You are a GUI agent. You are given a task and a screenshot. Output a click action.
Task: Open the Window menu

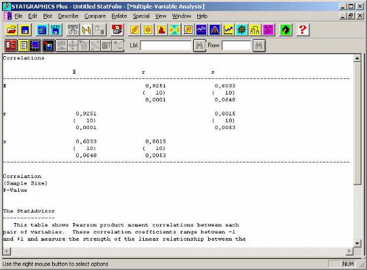[182, 16]
